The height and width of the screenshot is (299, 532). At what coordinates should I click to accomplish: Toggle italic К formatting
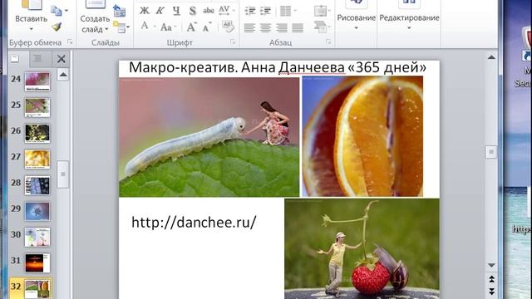[x=160, y=11]
